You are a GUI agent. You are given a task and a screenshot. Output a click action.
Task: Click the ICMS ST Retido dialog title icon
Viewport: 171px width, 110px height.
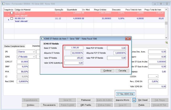click(42, 39)
